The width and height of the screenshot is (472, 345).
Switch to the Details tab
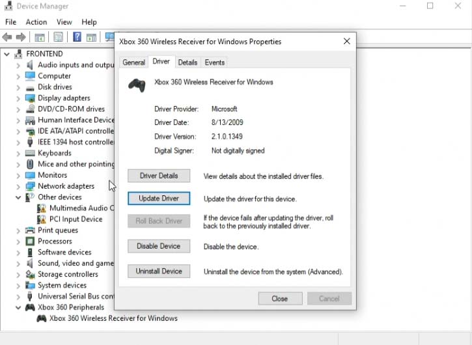[x=187, y=62]
